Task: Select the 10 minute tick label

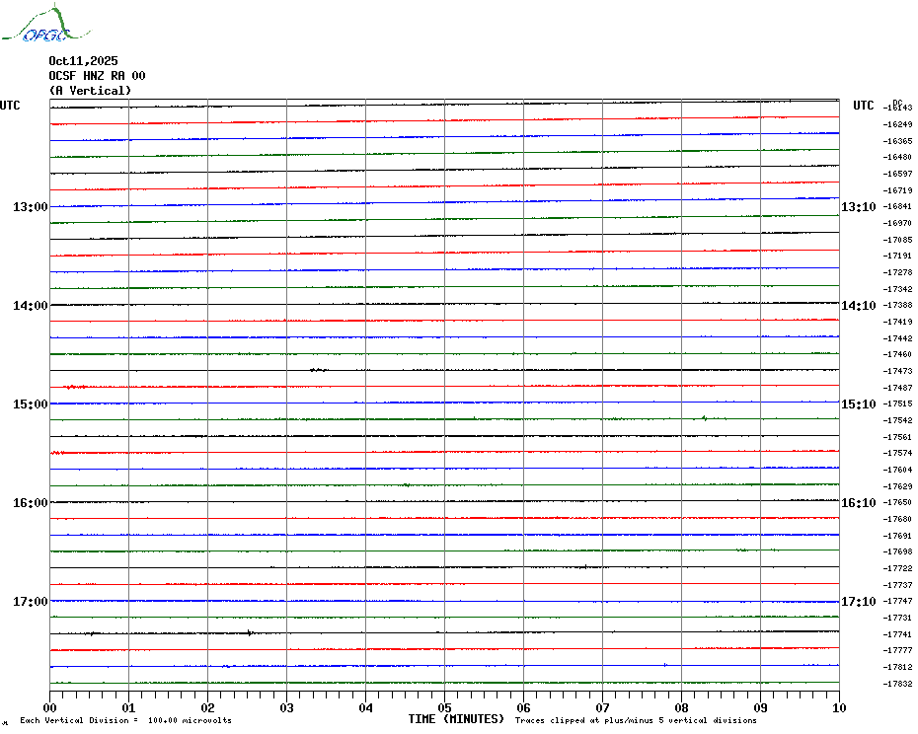Action: 838,707
